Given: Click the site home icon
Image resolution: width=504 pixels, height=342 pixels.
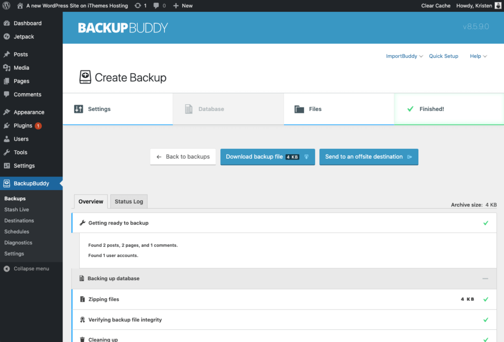Looking at the screenshot, I should point(20,5).
